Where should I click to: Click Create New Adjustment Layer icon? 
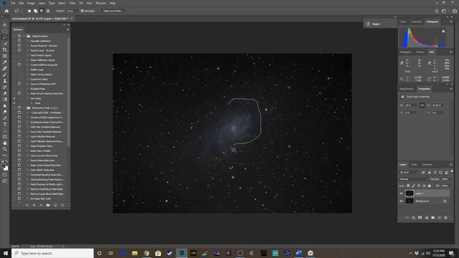[x=426, y=218]
